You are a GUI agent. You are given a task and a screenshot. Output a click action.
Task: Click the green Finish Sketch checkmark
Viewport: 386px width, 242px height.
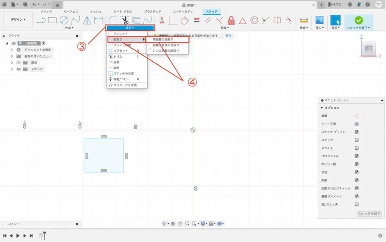pyautogui.click(x=358, y=20)
